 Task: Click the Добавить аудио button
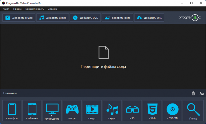point(53,18)
